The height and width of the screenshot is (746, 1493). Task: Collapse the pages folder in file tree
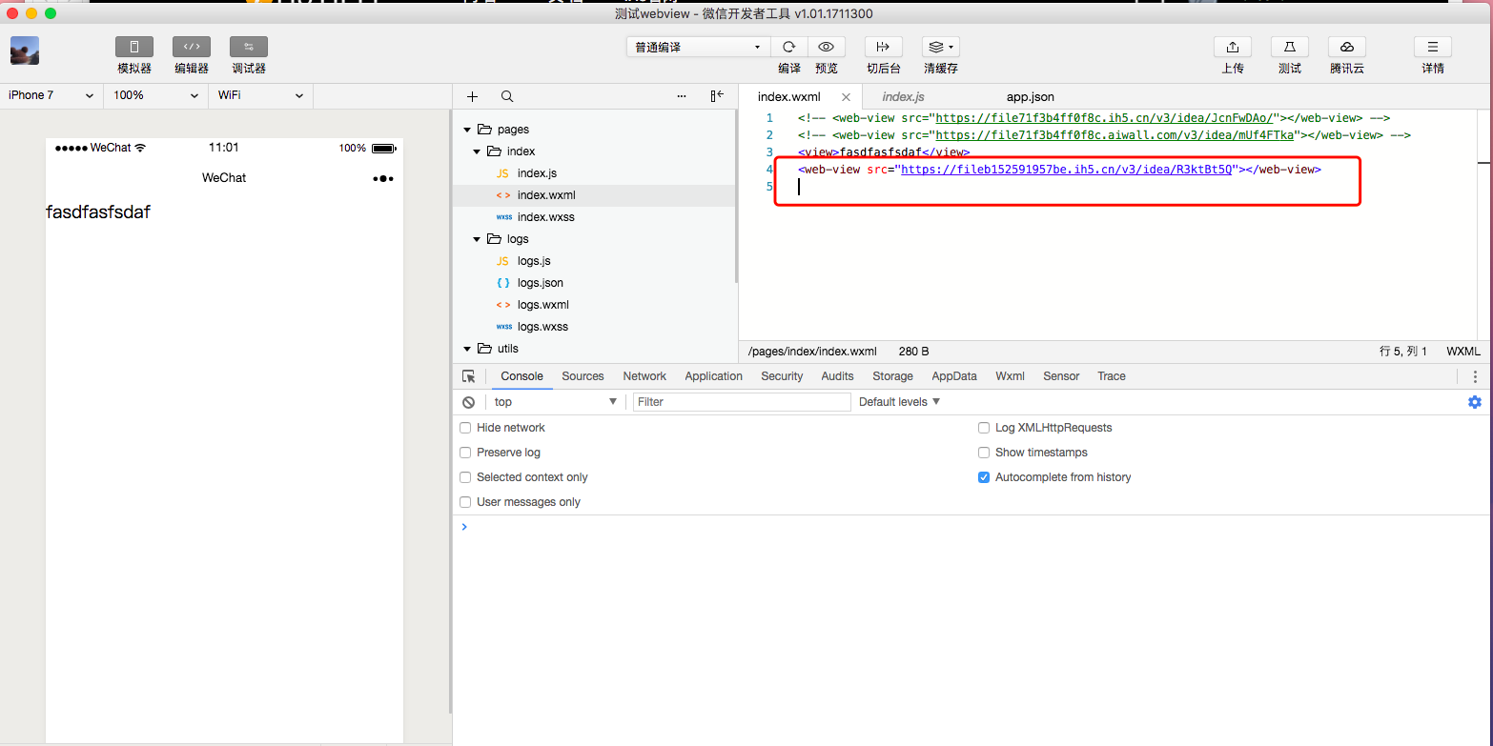[x=467, y=130]
